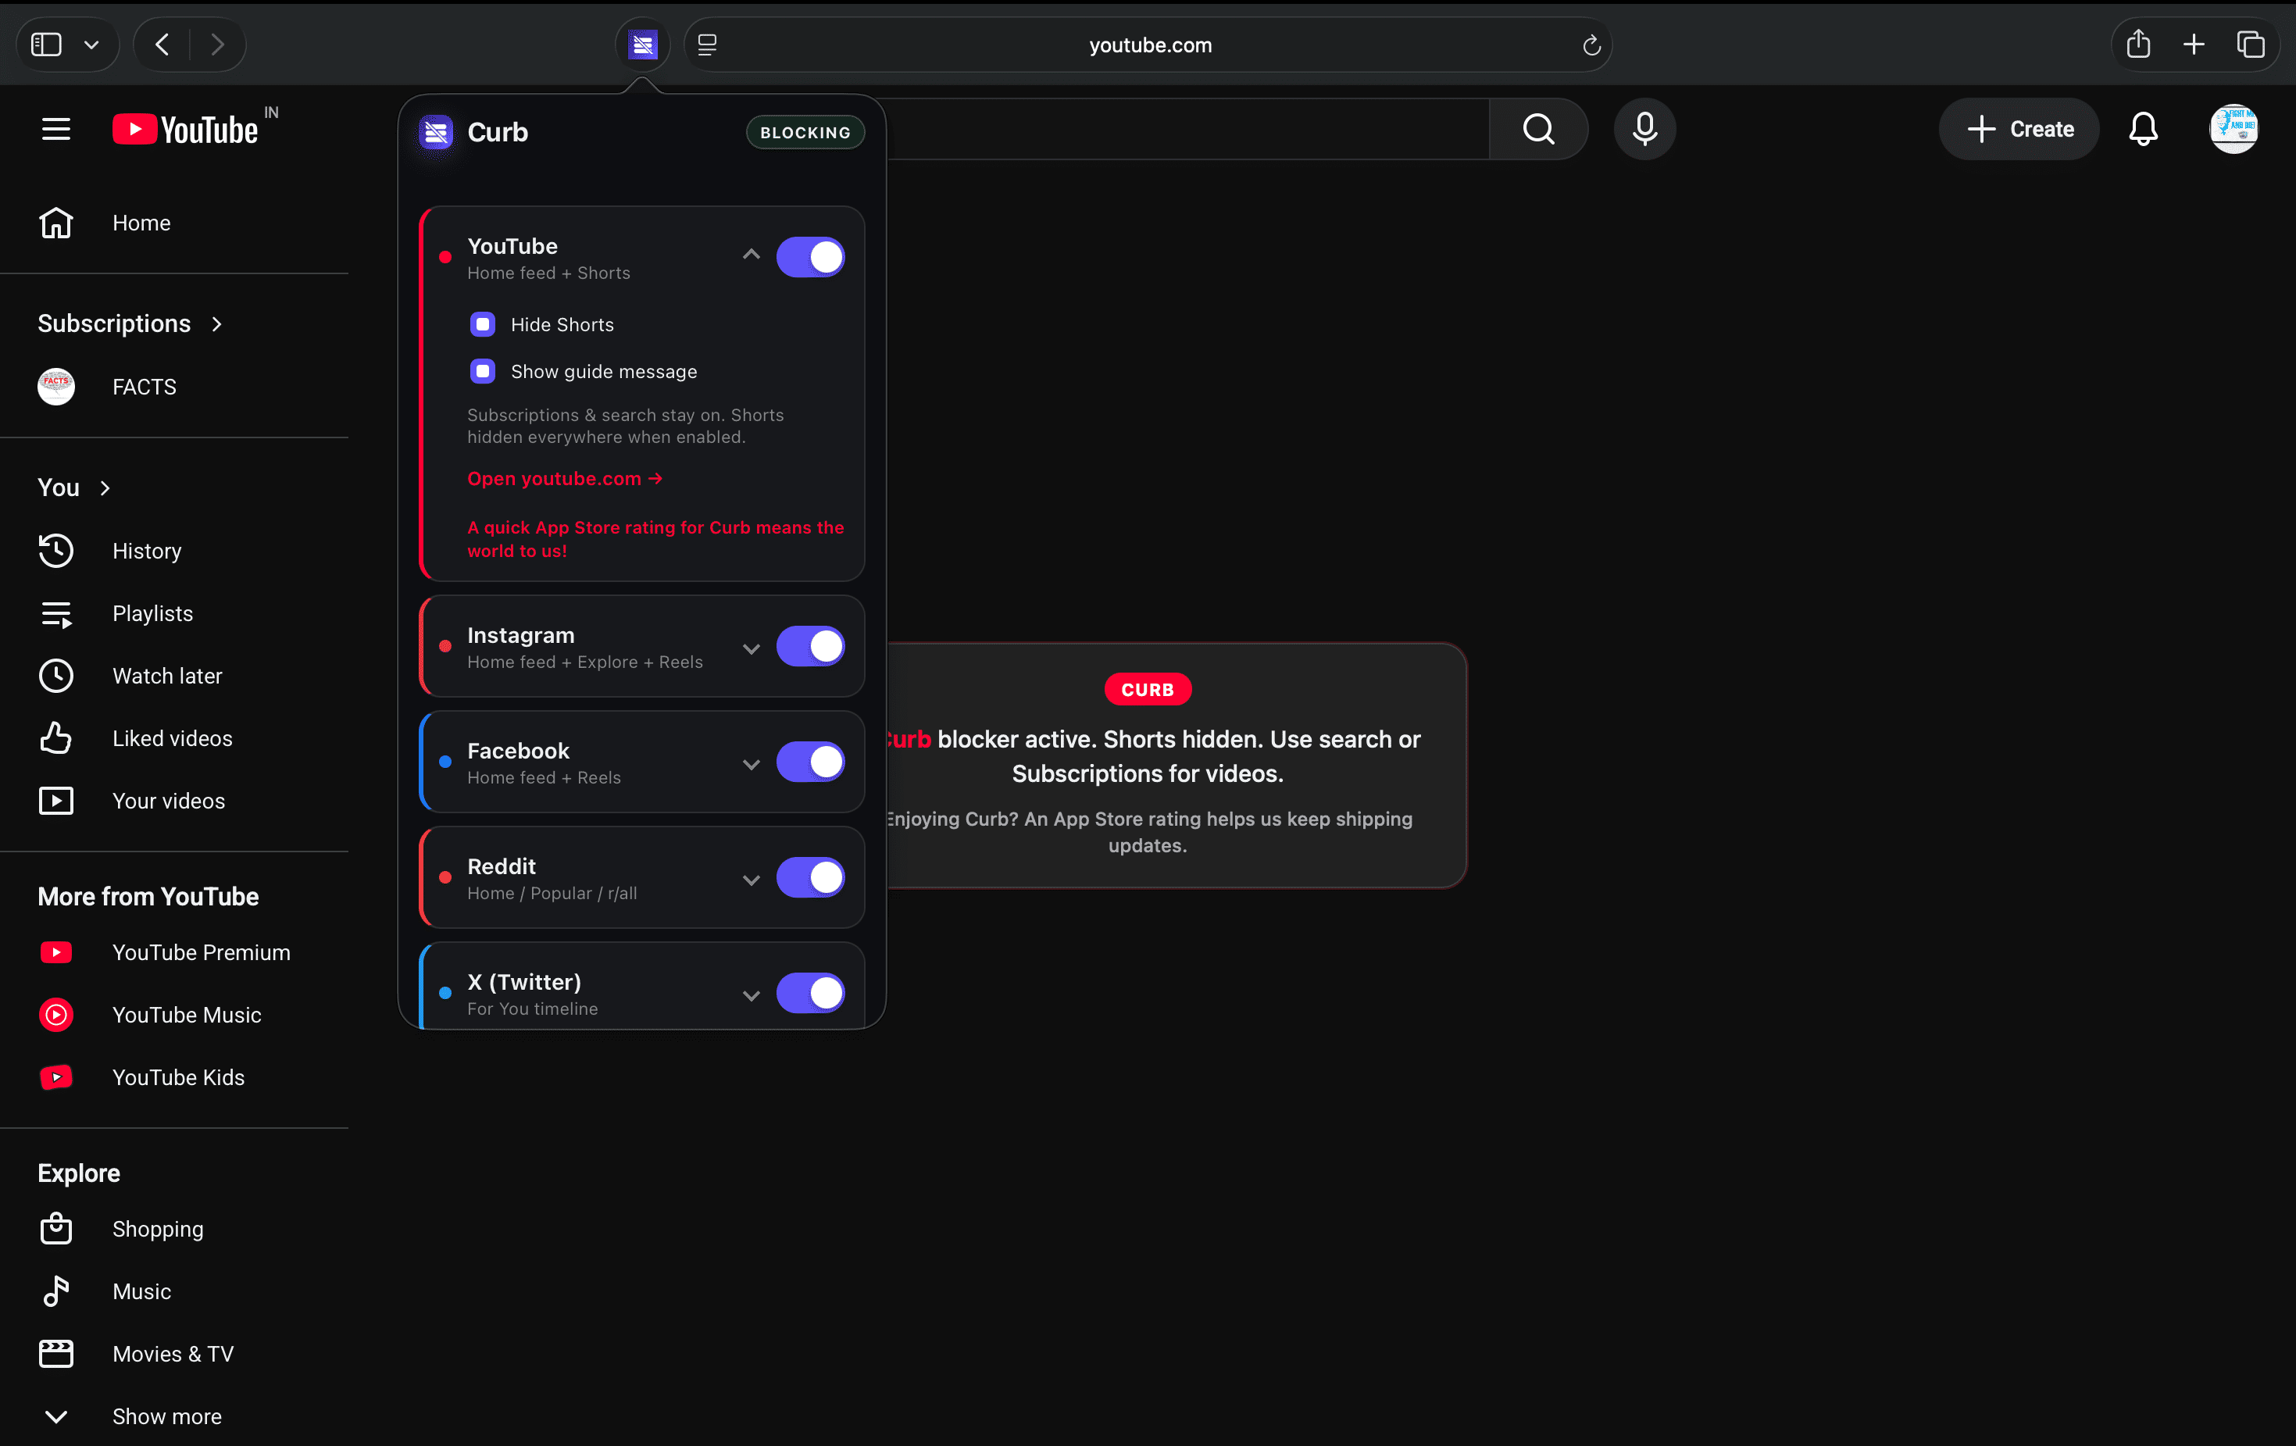
Task: Expand the Facebook section chevron
Action: tap(752, 765)
